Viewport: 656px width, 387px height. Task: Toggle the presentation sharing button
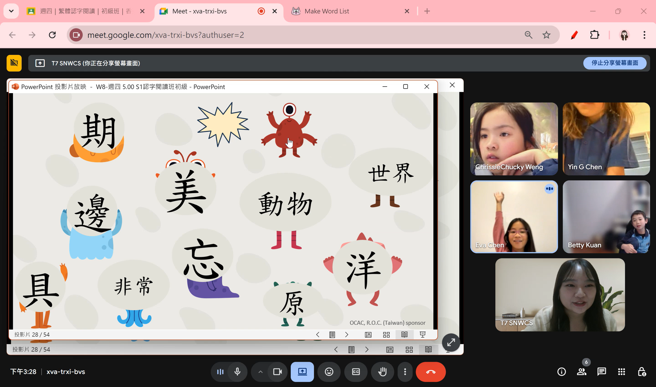(302, 372)
